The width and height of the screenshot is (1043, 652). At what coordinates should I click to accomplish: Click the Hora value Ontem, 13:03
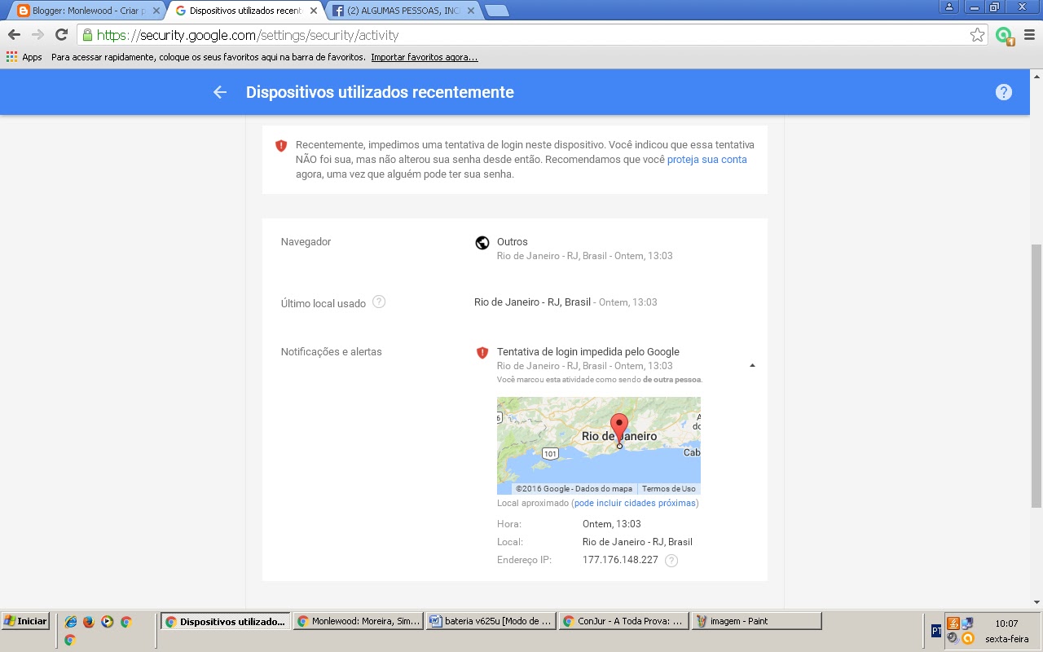612,524
